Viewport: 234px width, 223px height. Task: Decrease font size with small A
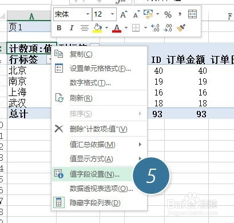137,14
